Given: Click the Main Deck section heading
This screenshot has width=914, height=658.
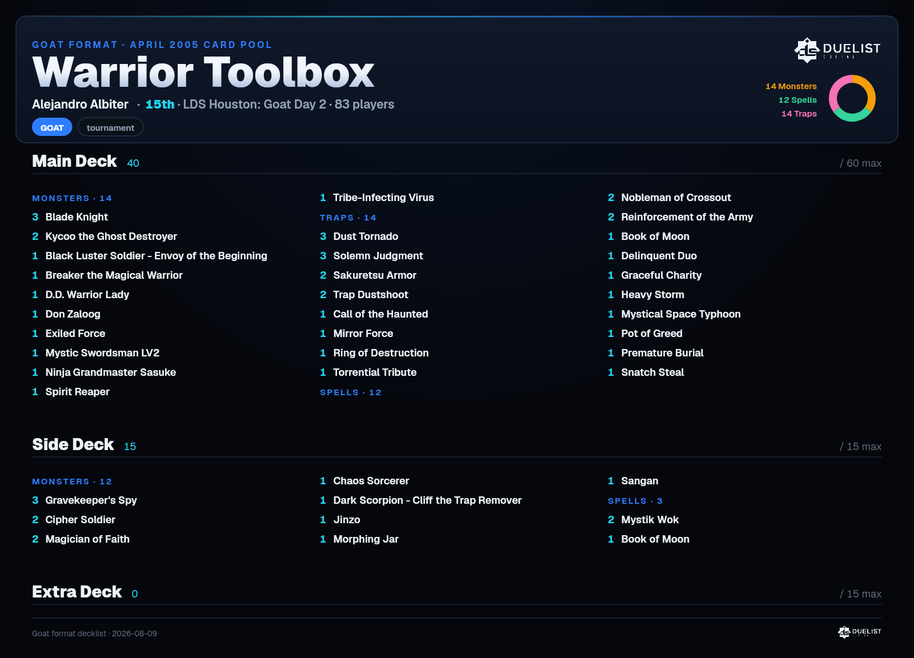Looking at the screenshot, I should pyautogui.click(x=74, y=161).
